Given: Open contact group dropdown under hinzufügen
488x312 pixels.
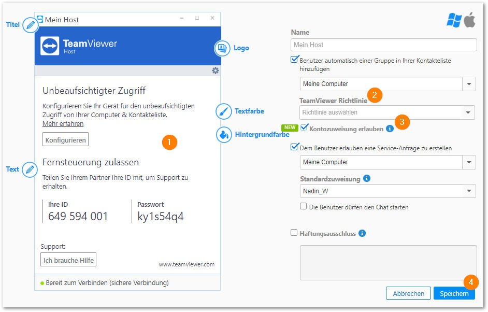Looking at the screenshot, I should [388, 84].
